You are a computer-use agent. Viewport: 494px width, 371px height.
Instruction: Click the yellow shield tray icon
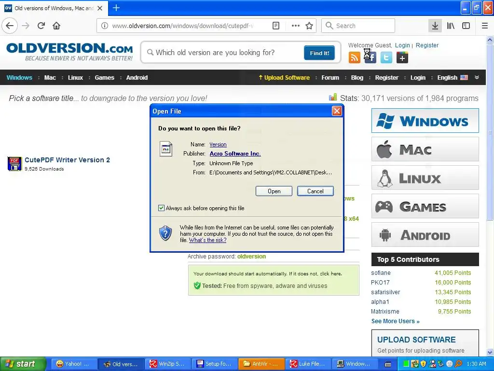coord(423,364)
